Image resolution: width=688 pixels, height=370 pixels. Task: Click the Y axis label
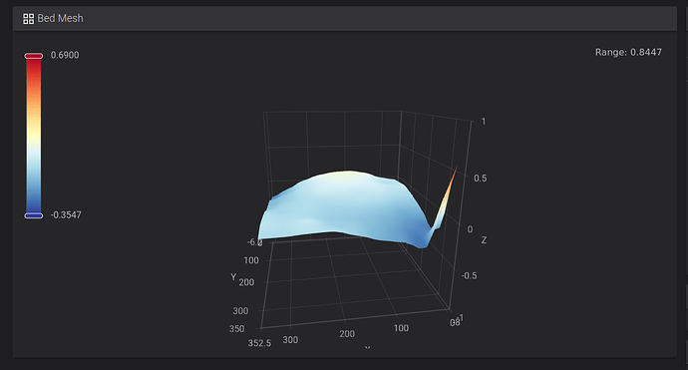[233, 277]
